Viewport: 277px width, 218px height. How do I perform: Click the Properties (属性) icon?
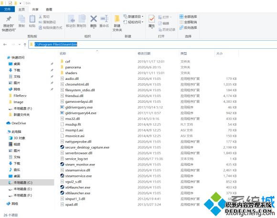[x=151, y=19]
